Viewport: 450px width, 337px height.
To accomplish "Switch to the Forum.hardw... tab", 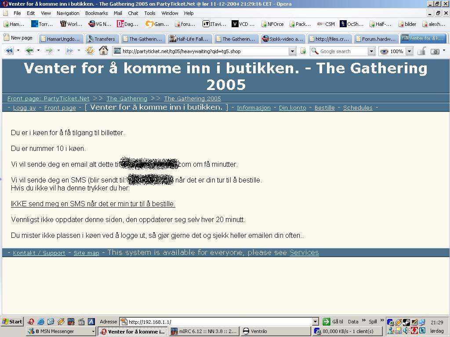I will pyautogui.click(x=376, y=39).
